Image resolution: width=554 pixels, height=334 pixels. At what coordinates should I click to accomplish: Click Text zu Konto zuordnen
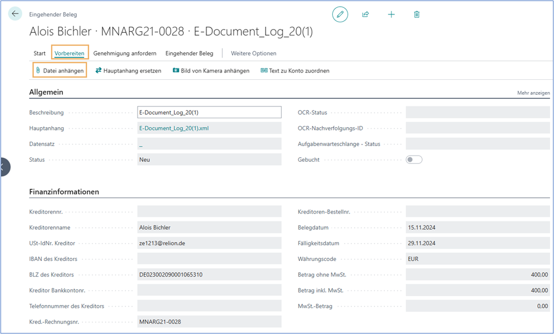click(x=295, y=71)
